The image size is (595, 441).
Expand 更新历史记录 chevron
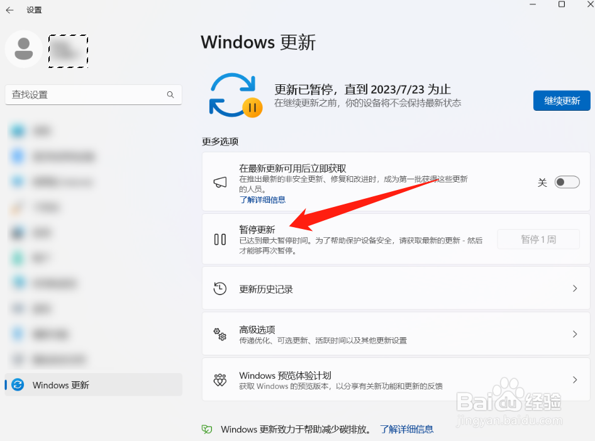[575, 289]
